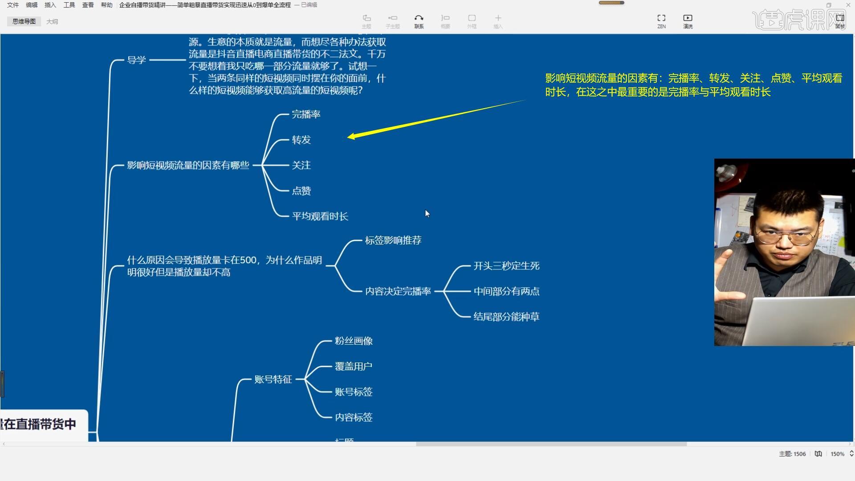
Task: Open the 编辑 (Edit) menu
Action: (x=32, y=5)
